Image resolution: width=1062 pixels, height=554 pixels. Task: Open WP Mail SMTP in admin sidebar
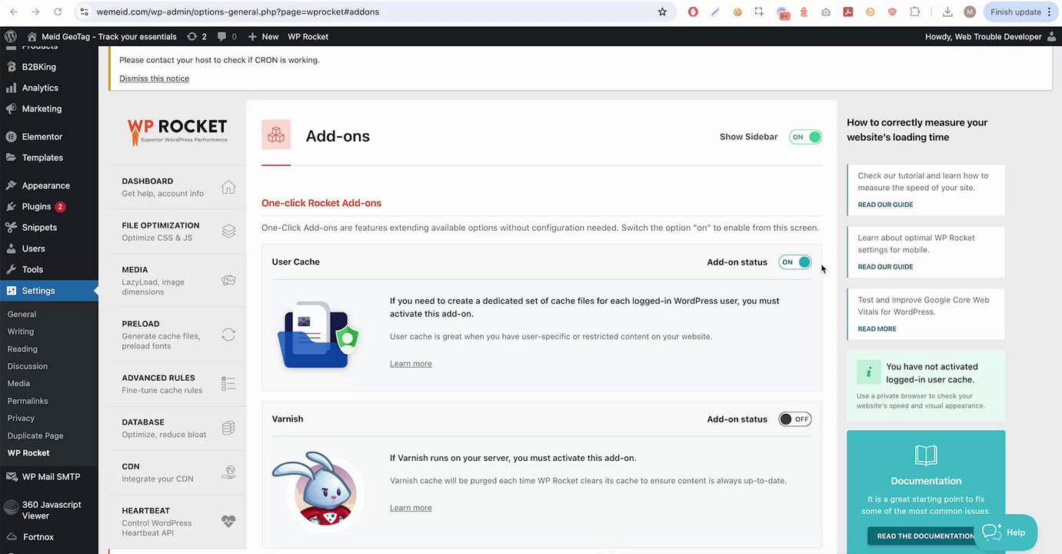[x=49, y=476]
